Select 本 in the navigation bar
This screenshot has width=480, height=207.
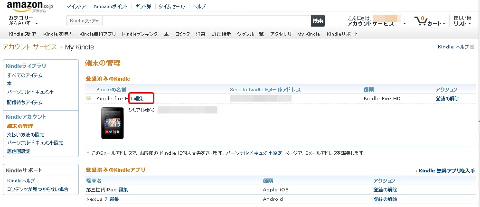coord(166,34)
